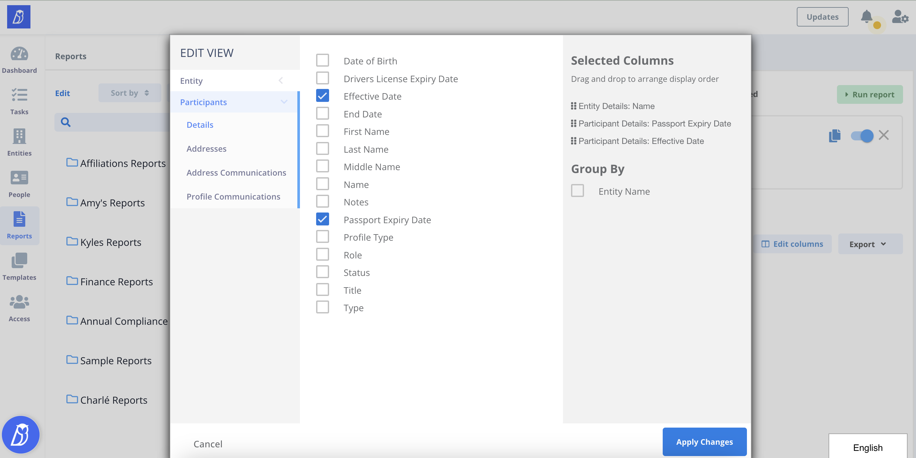This screenshot has width=916, height=458.
Task: Check the First Name checkbox
Action: [323, 131]
